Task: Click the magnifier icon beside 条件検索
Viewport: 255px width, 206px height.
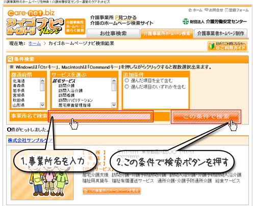Action: pos(10,59)
